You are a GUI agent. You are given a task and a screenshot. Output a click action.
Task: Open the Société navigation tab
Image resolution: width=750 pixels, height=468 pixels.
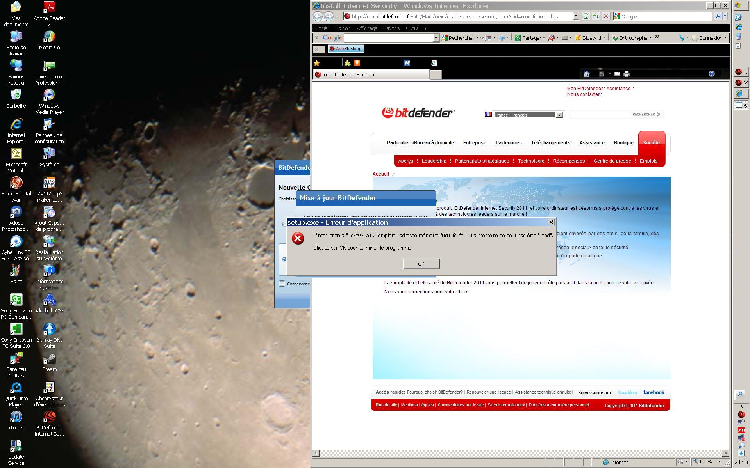coord(652,143)
